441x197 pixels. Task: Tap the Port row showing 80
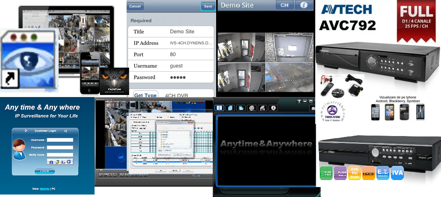[171, 54]
